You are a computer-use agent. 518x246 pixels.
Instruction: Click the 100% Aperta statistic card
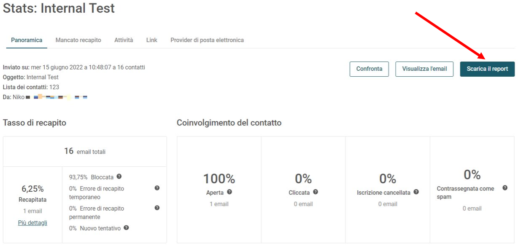point(219,190)
